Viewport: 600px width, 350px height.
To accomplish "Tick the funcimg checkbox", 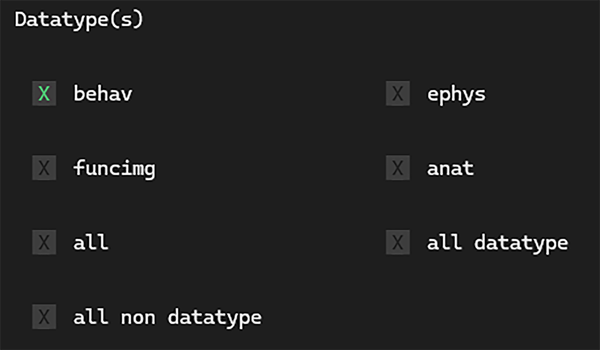I will pos(44,168).
